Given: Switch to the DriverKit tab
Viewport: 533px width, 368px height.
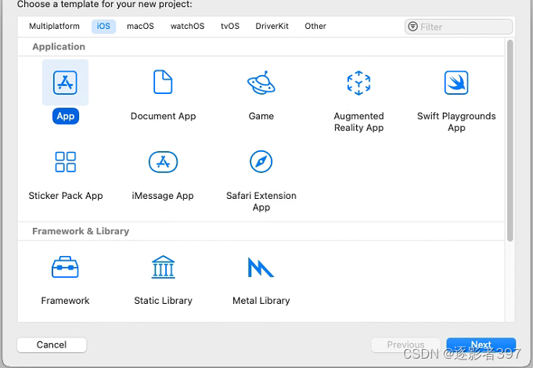Looking at the screenshot, I should tap(272, 26).
